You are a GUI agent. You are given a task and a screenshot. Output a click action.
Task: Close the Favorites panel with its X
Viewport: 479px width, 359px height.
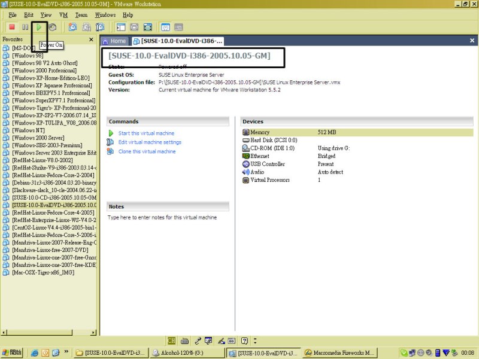tap(91, 39)
